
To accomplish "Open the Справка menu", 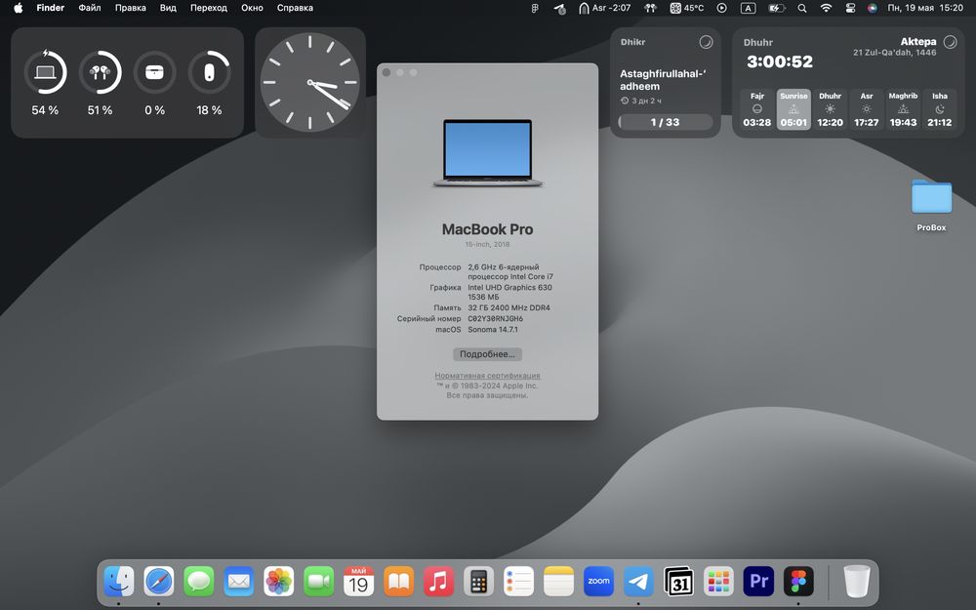I will point(295,8).
